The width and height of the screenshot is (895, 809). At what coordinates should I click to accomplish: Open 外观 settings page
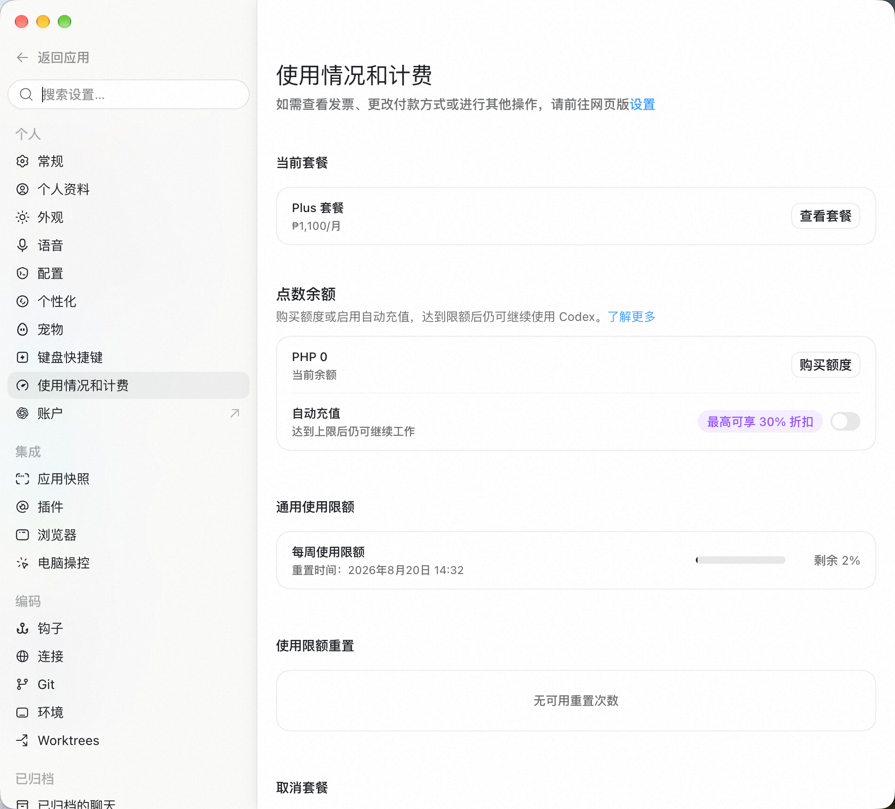129,217
